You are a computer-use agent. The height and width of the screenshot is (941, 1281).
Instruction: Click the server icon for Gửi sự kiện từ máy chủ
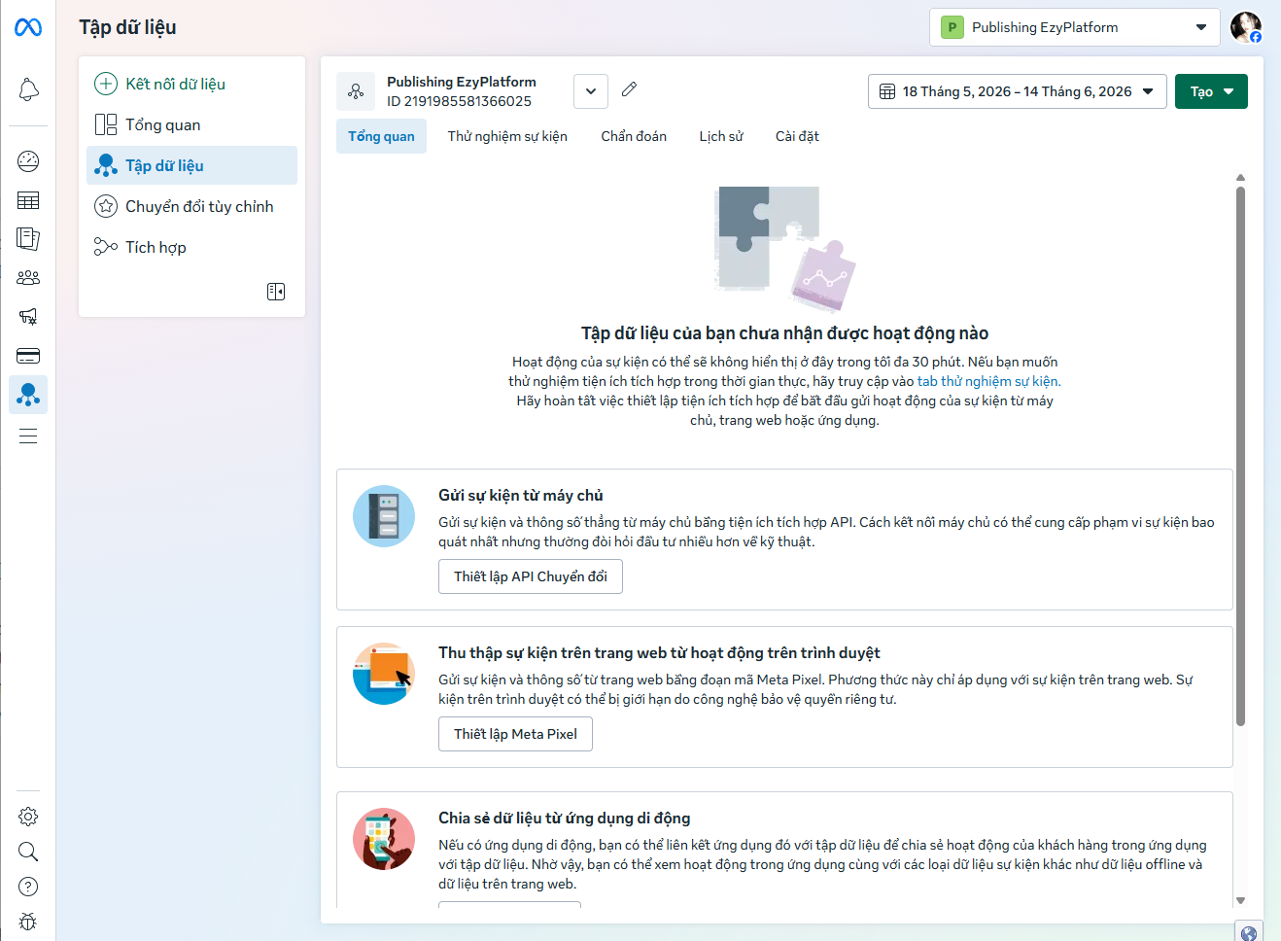(384, 516)
